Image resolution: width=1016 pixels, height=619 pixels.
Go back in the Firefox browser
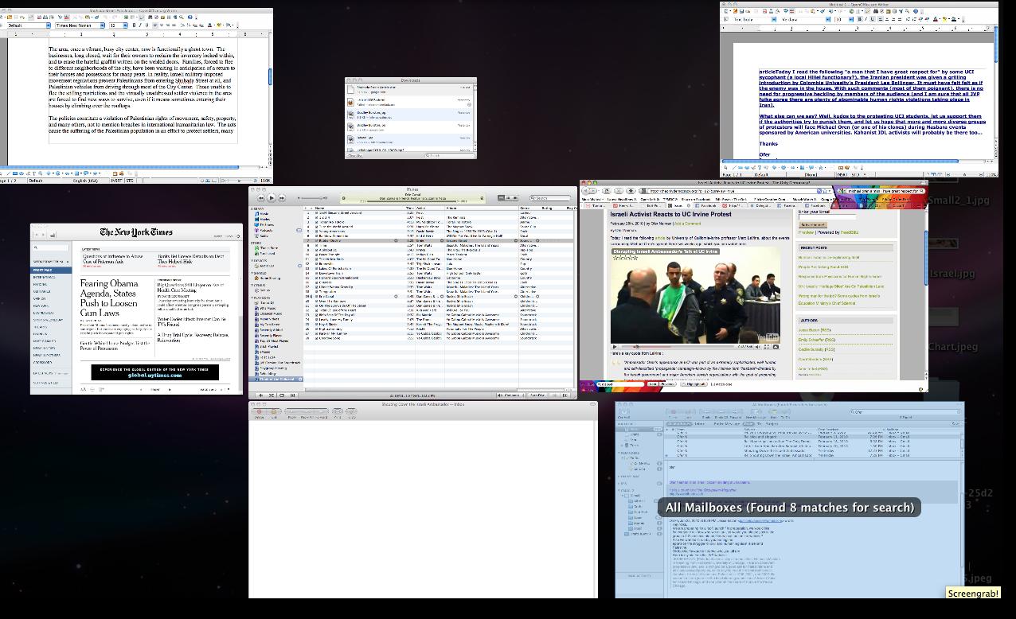pos(586,191)
